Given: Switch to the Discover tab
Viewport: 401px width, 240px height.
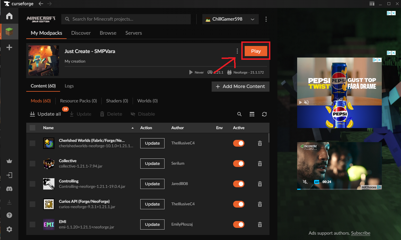Looking at the screenshot, I should click(x=81, y=33).
